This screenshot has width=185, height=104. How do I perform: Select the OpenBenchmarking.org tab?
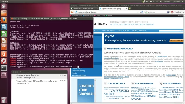[113, 9]
